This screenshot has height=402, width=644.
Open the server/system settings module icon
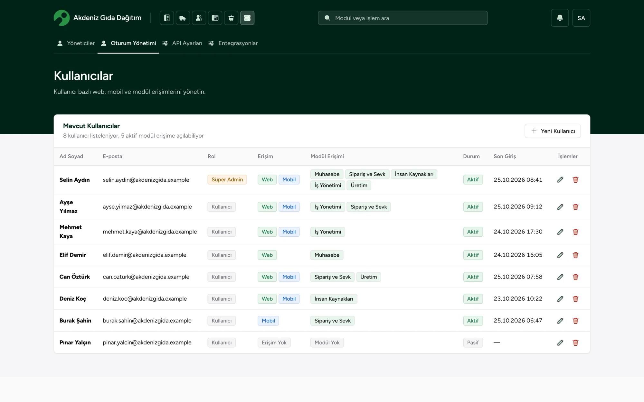coord(247,18)
